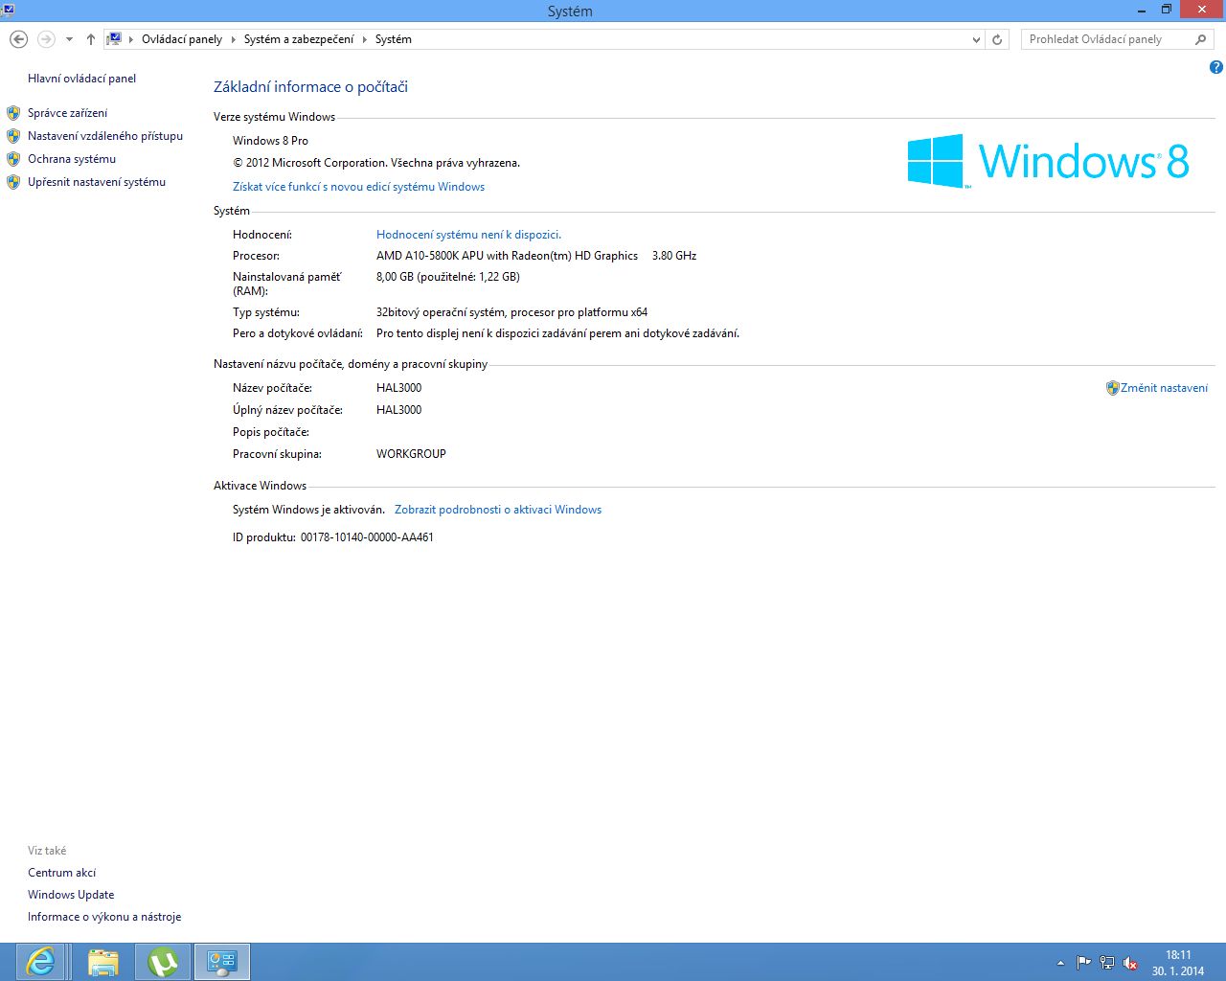Navigate to Systém a zabezpečení breadcrumb
Viewport: 1226px width, 981px height.
pos(299,39)
